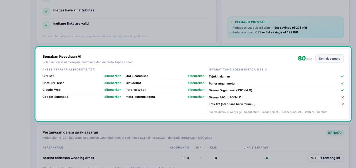Click the Semakan Kesediaan AI heading

62,57
